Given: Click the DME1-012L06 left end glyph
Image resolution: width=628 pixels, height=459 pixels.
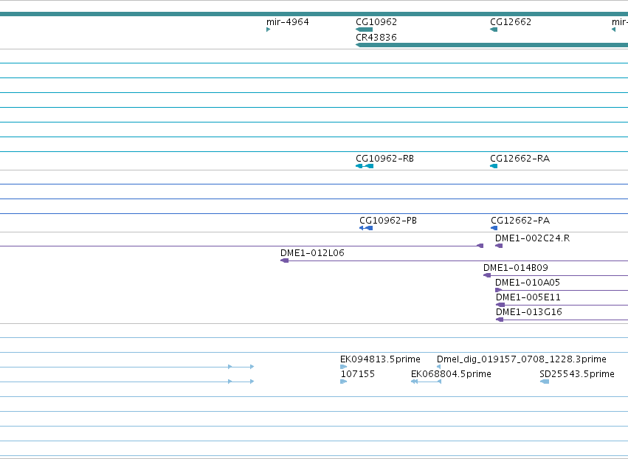Looking at the screenshot, I should pyautogui.click(x=284, y=260).
